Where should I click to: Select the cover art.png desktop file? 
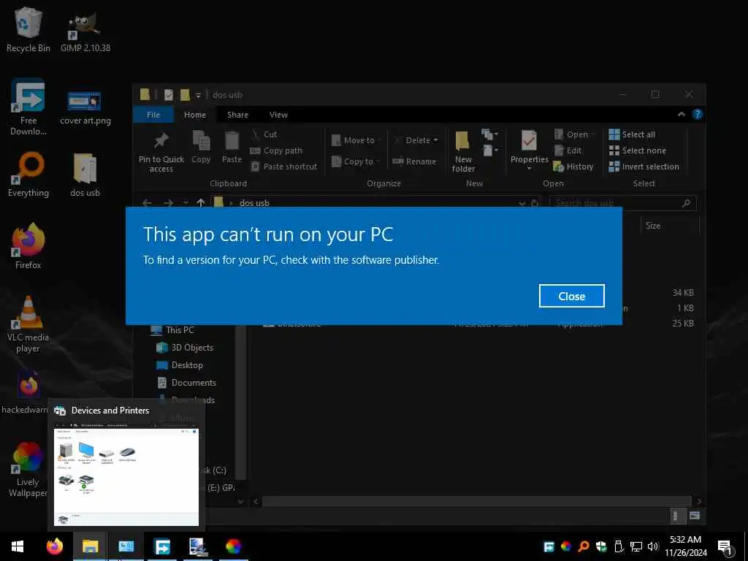(85, 108)
